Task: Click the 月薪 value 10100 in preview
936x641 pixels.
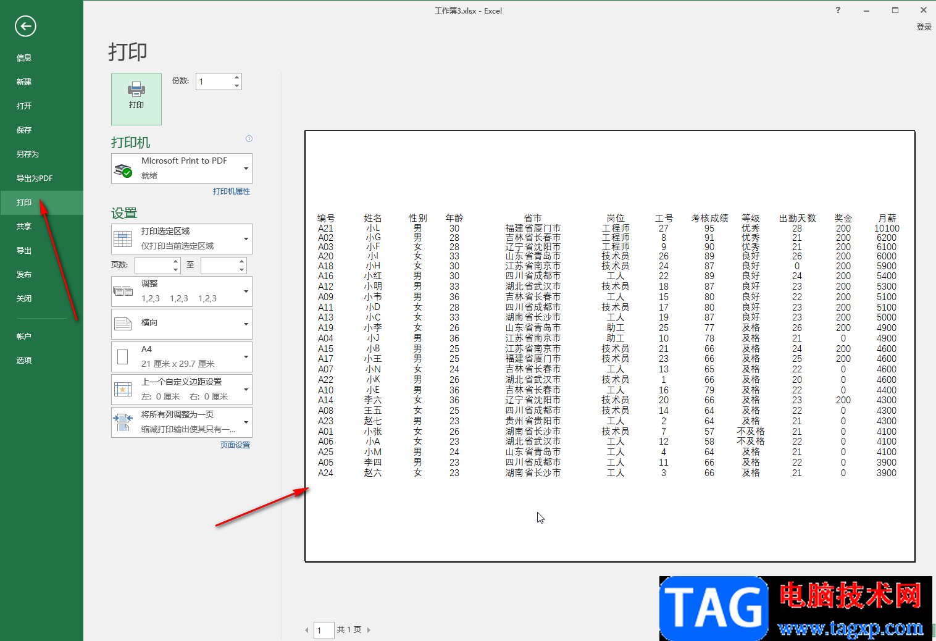Action: [x=887, y=228]
